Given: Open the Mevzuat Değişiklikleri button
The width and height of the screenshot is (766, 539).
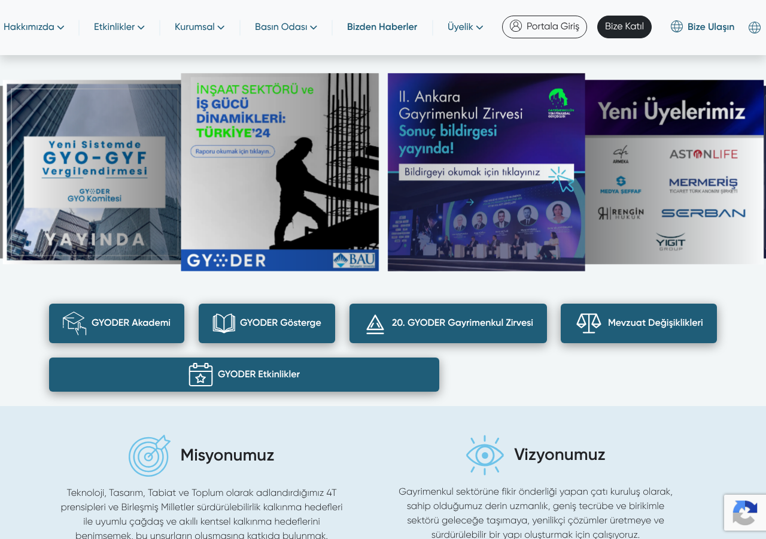Looking at the screenshot, I should [639, 323].
